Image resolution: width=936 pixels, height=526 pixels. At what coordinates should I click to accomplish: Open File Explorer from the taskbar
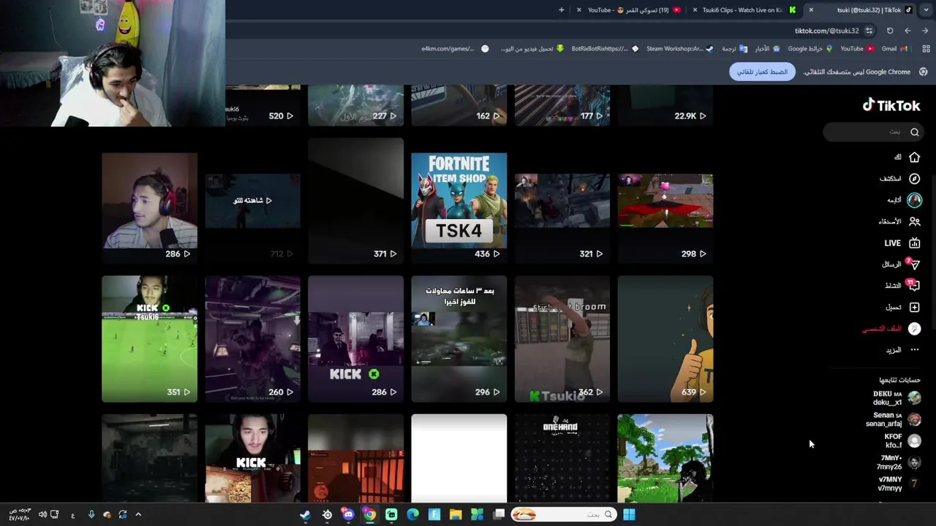click(x=456, y=515)
